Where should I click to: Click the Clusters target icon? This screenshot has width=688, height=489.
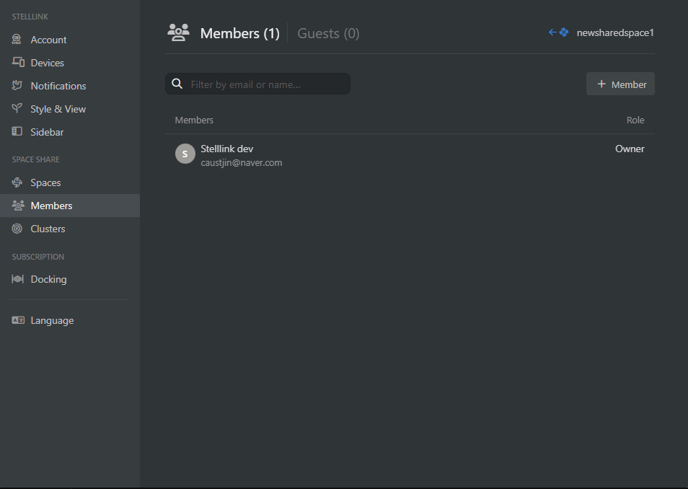[18, 229]
